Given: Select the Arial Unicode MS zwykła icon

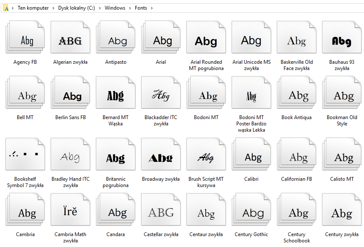Looking at the screenshot, I should pos(251,37).
